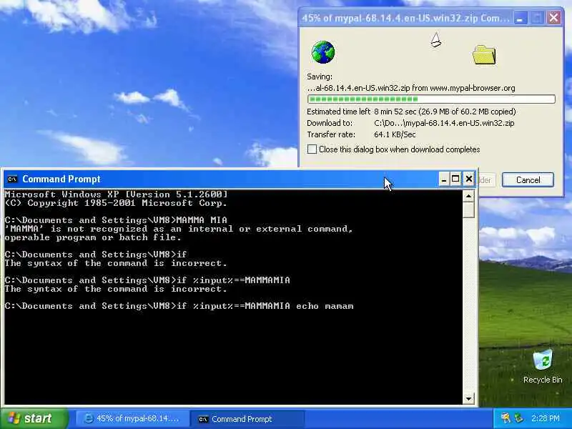Click the Command Prompt title bar text
572x429 pixels.
61,179
